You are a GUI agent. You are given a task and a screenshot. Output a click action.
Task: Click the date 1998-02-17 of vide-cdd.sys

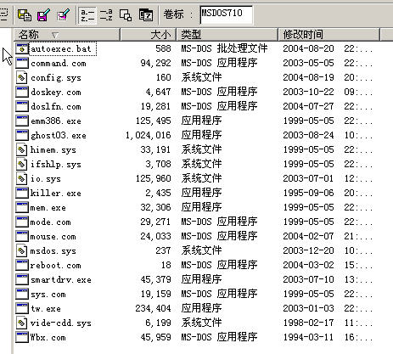308,323
